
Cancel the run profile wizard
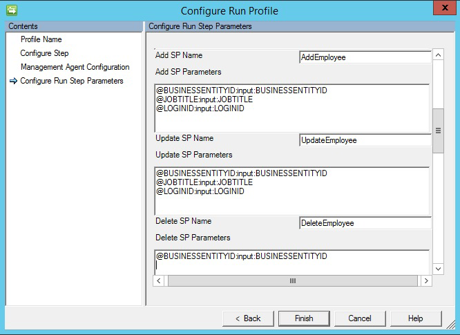click(x=360, y=318)
